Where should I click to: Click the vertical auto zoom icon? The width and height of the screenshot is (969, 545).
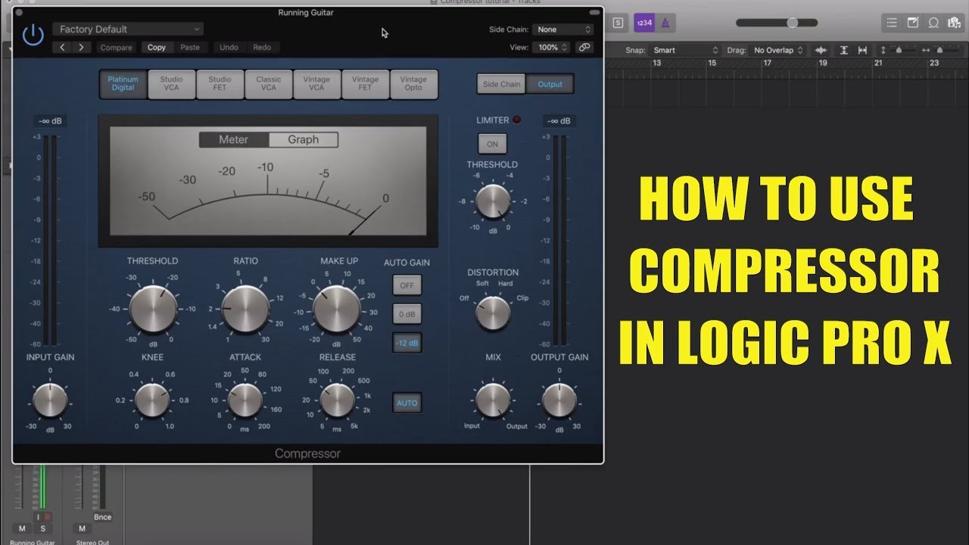click(x=843, y=50)
